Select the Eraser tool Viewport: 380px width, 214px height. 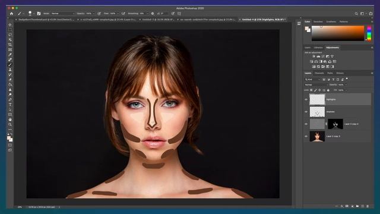tap(10, 80)
